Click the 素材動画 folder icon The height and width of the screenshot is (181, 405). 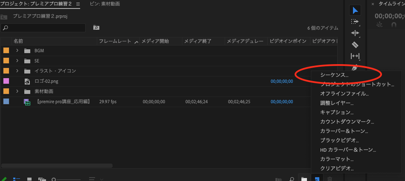tap(27, 91)
